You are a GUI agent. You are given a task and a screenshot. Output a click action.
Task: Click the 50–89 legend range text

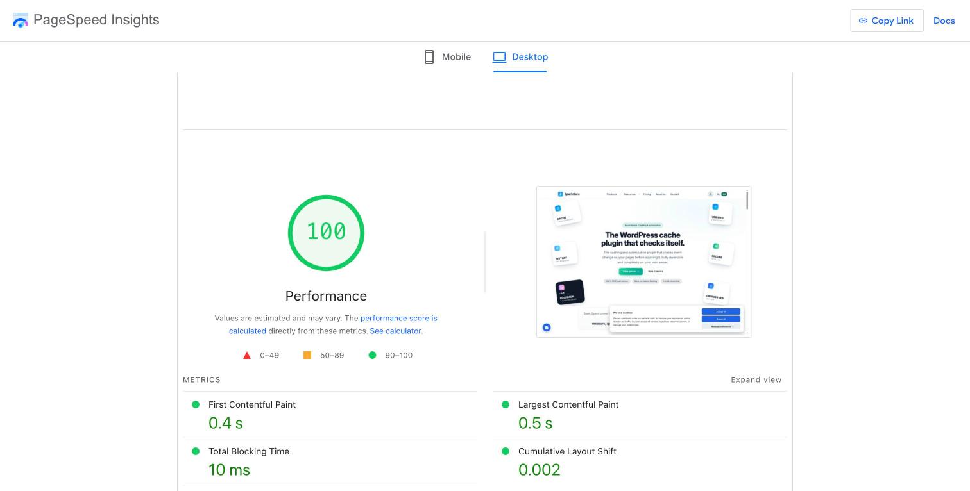pyautogui.click(x=332, y=355)
